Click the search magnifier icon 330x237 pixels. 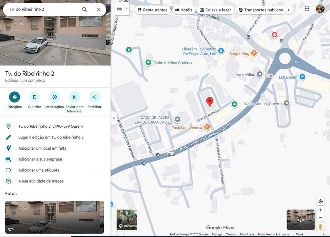84,9
